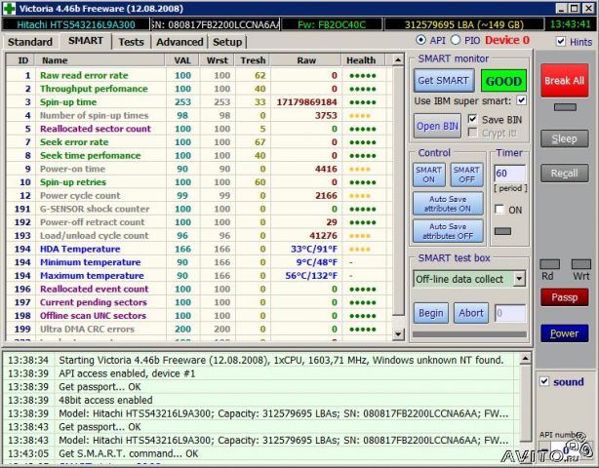Click the Open BIN button
This screenshot has height=468, width=599.
(437, 126)
